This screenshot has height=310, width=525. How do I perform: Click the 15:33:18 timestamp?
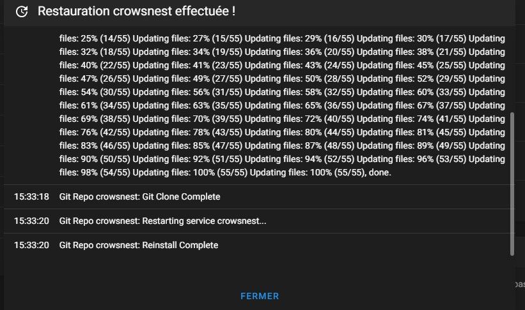(x=31, y=196)
